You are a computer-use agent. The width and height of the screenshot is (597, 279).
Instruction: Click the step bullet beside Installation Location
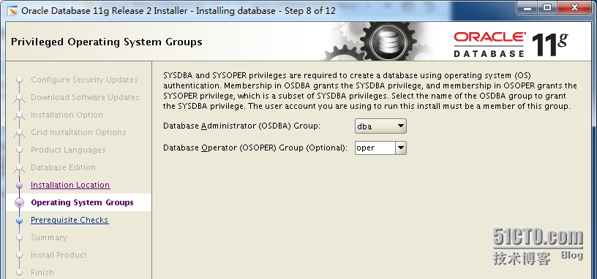pyautogui.click(x=20, y=185)
